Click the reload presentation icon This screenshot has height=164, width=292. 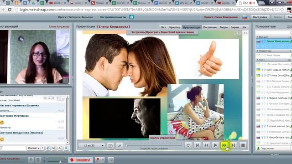point(188,145)
